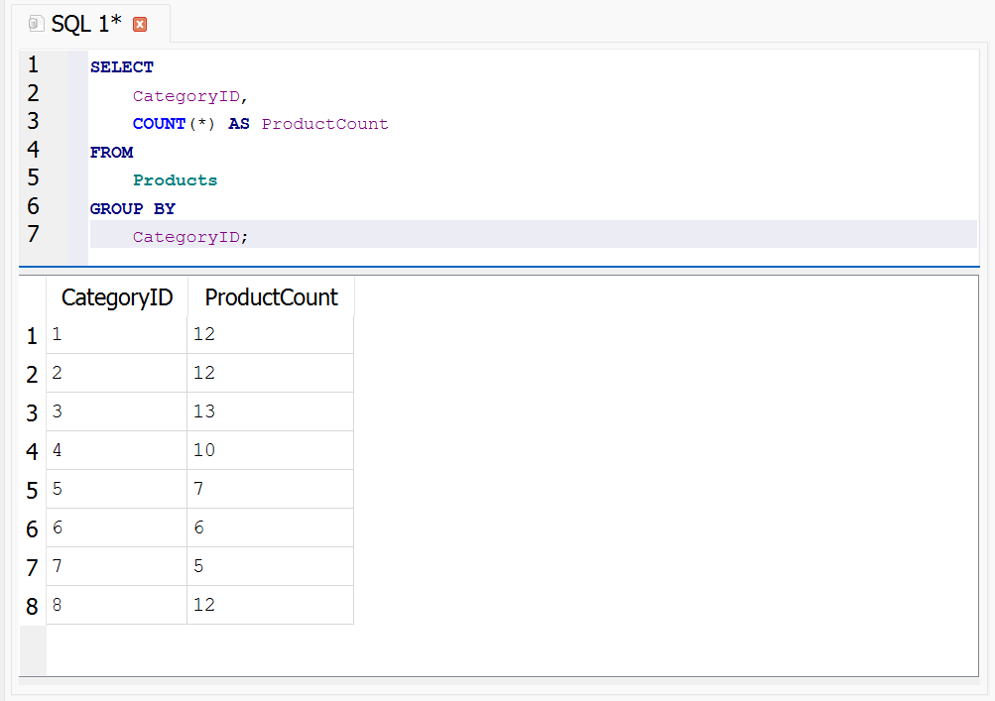Select CategoryID cell with value 5
The height and width of the screenshot is (701, 995).
116,489
